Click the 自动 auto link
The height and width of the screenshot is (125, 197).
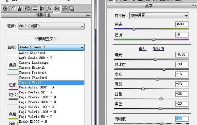(143, 49)
